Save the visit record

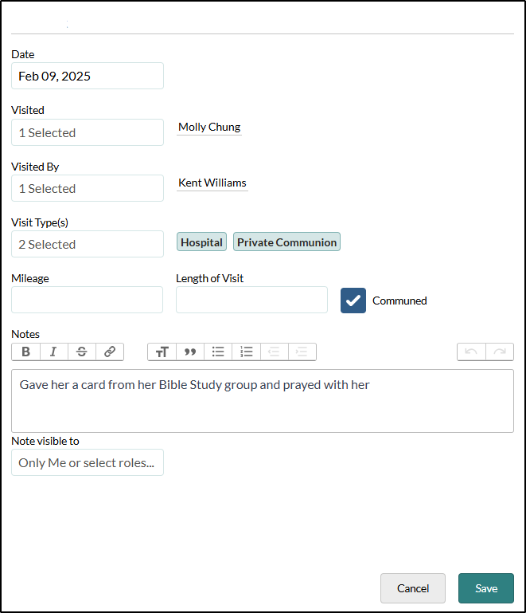[x=486, y=588]
